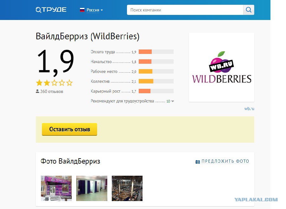Focus the Поиск компании search field

tap(185, 10)
